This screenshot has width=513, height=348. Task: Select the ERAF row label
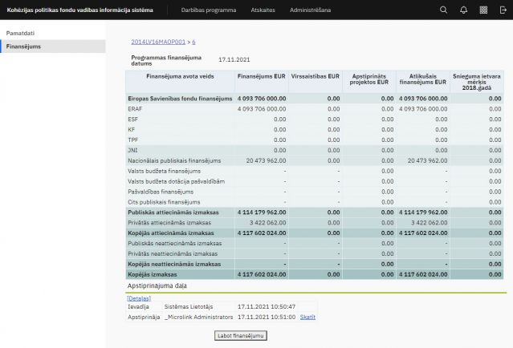pyautogui.click(x=135, y=108)
